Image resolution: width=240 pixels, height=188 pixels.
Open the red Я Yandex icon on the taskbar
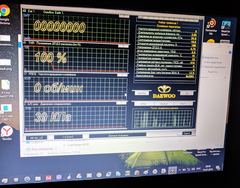tap(163, 171)
